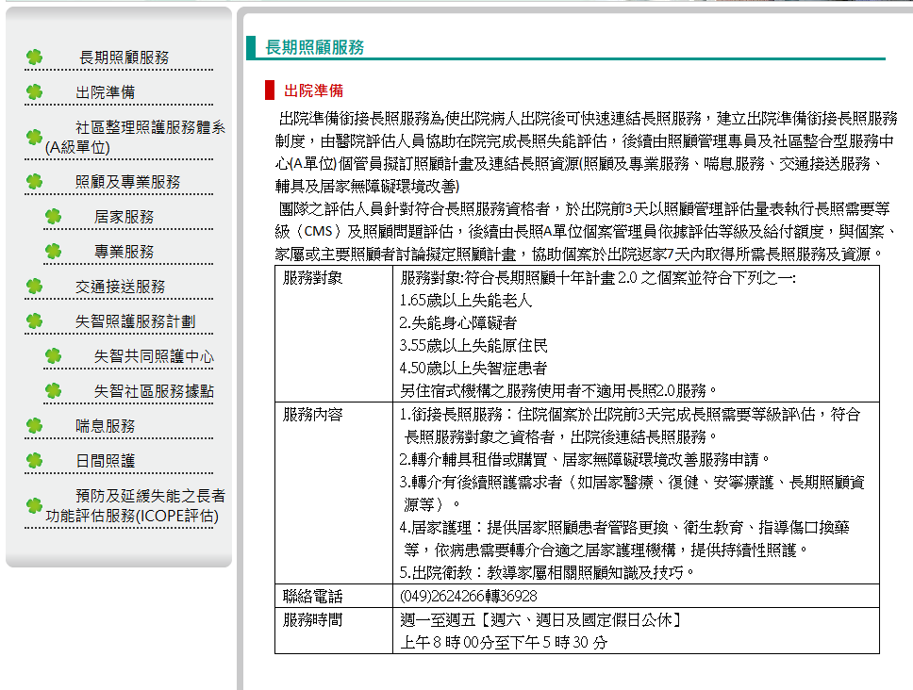Click clover icon beside 長期照顧服務
This screenshot has width=913, height=690.
pyautogui.click(x=34, y=57)
